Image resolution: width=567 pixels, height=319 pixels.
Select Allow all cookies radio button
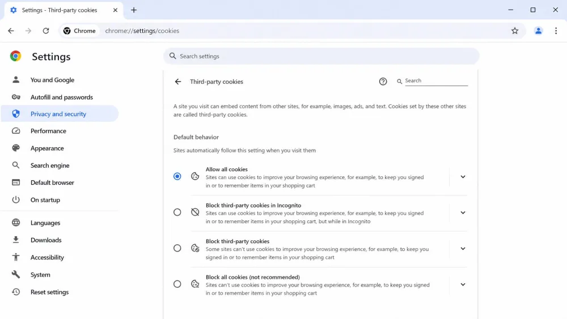[177, 176]
